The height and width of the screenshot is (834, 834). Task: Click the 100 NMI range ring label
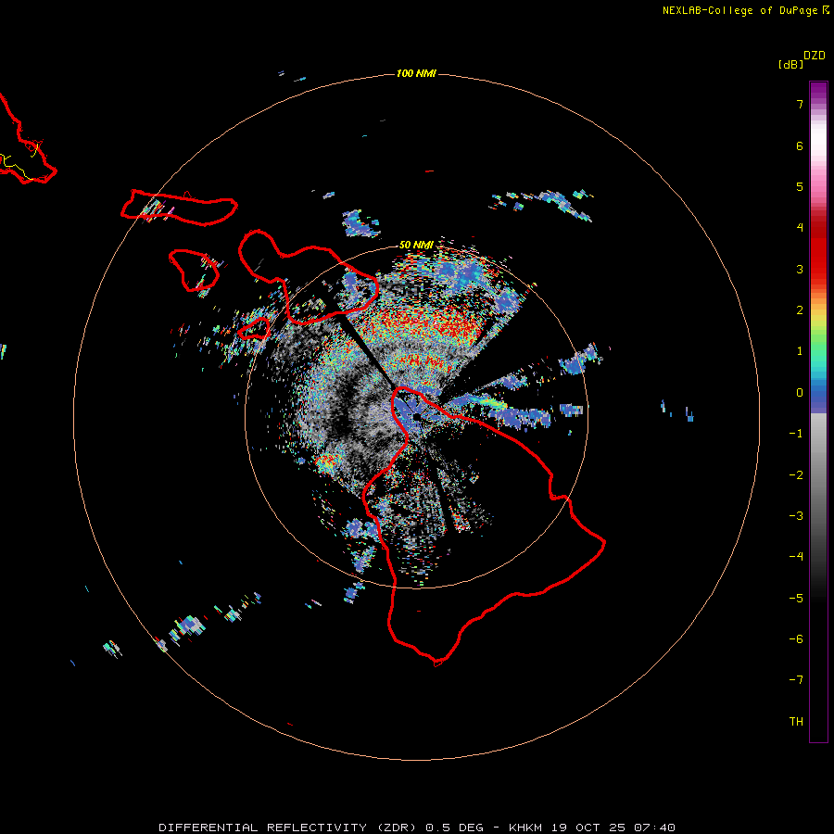[x=416, y=73]
